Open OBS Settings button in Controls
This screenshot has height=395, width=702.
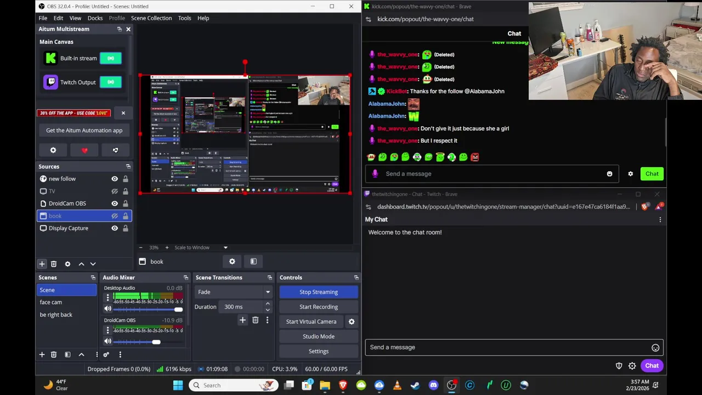(x=319, y=351)
